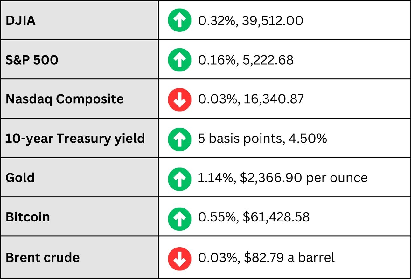Viewport: 411px width, 279px height.
Task: Select the S&P 500 label
Action: pyautogui.click(x=32, y=60)
